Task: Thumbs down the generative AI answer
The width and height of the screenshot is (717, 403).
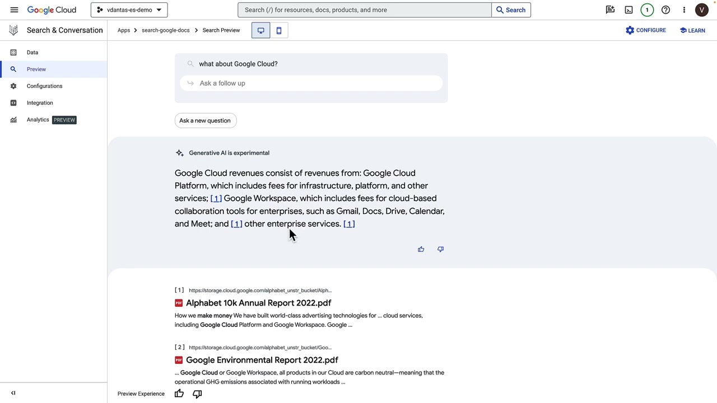Action: click(x=440, y=249)
